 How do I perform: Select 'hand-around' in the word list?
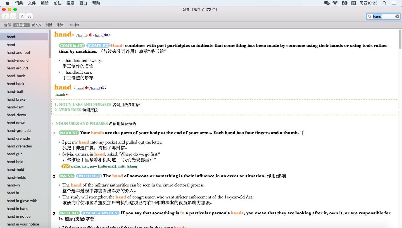tap(18, 60)
